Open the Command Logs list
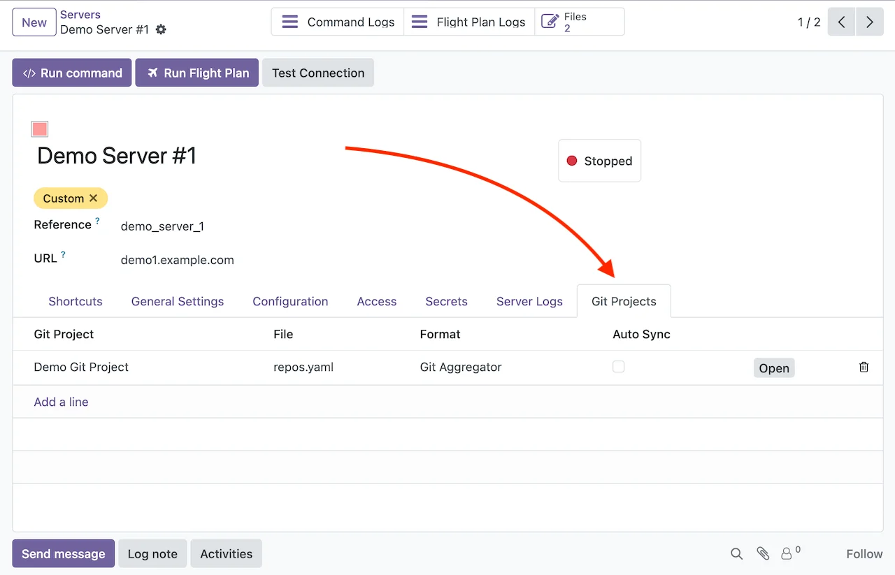 pos(338,22)
